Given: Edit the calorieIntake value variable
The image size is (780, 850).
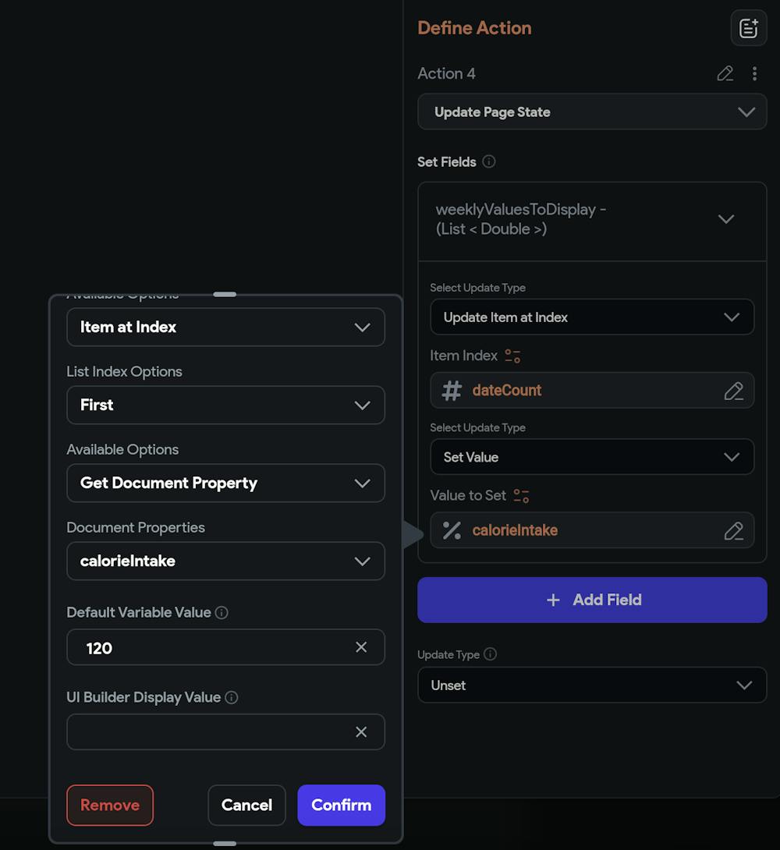Looking at the screenshot, I should pos(733,531).
